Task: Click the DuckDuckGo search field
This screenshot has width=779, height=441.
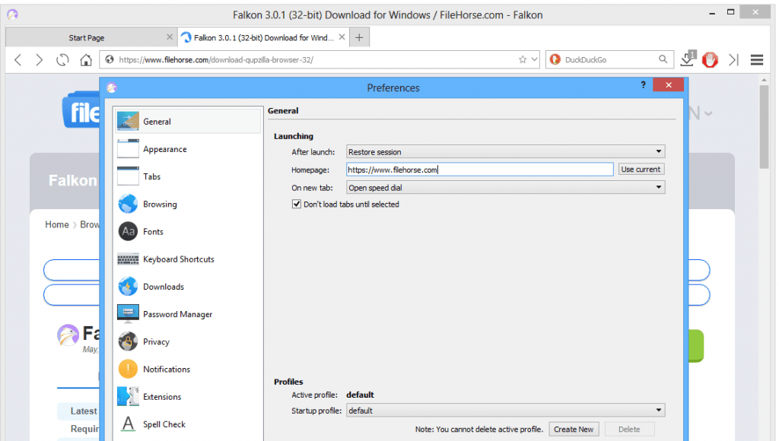Action: coord(609,59)
